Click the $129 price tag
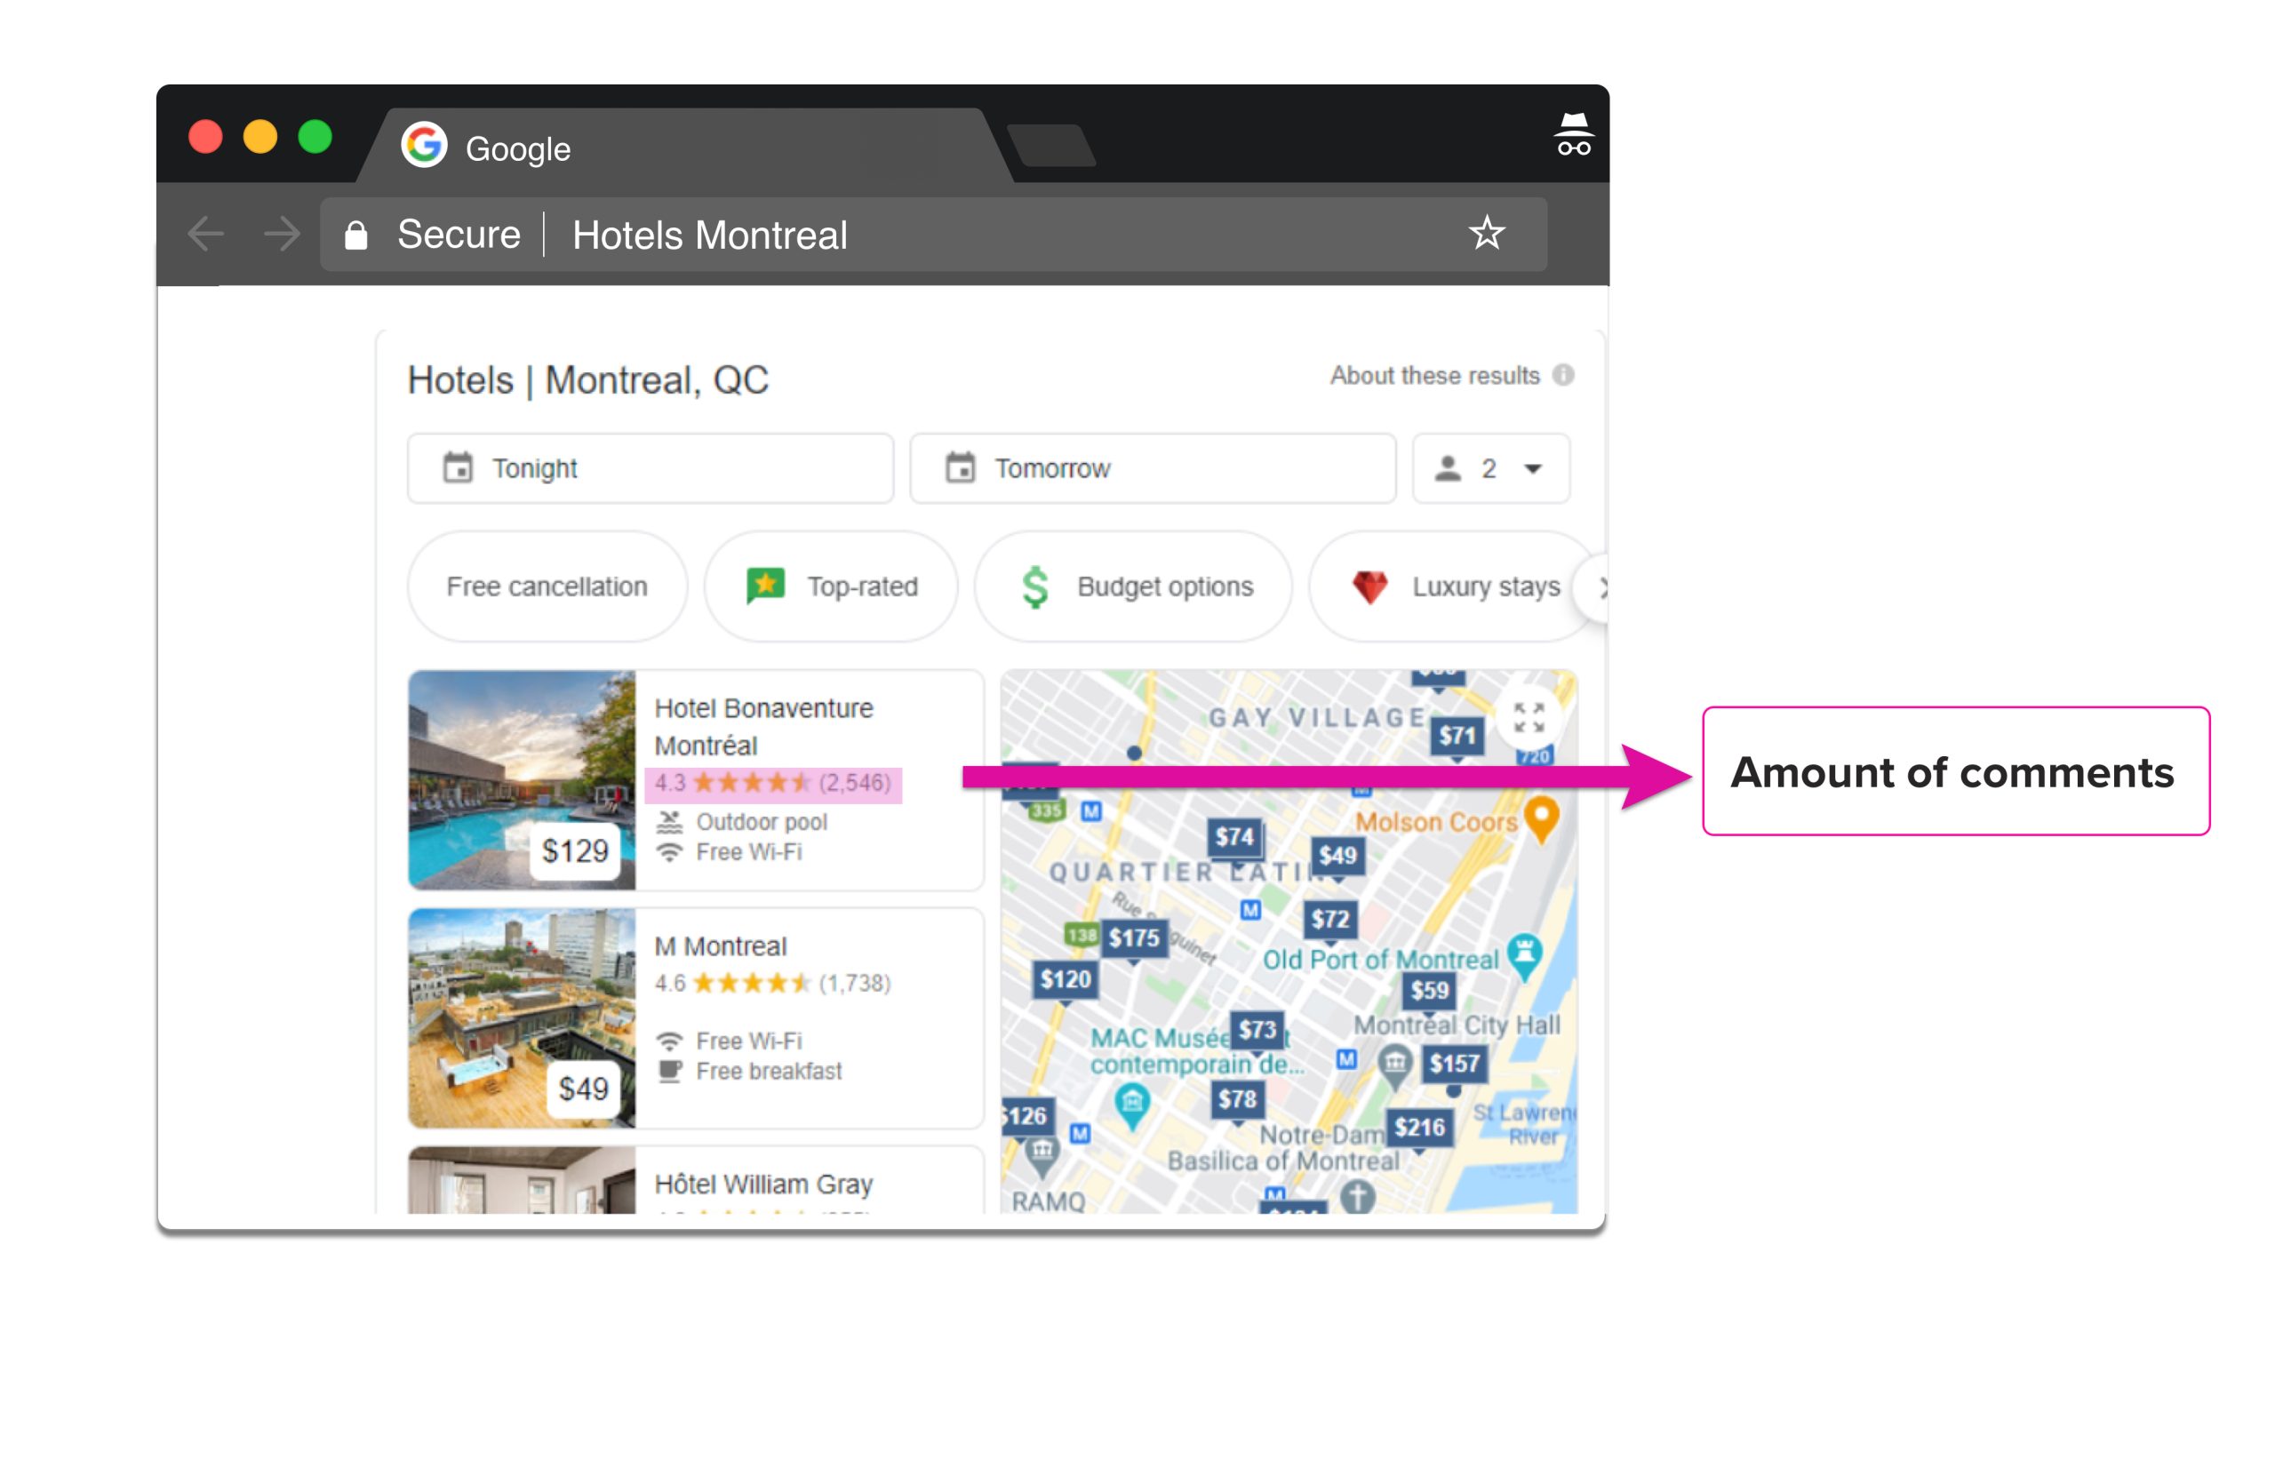Screen dimensions: 2275x1460 (x=575, y=851)
